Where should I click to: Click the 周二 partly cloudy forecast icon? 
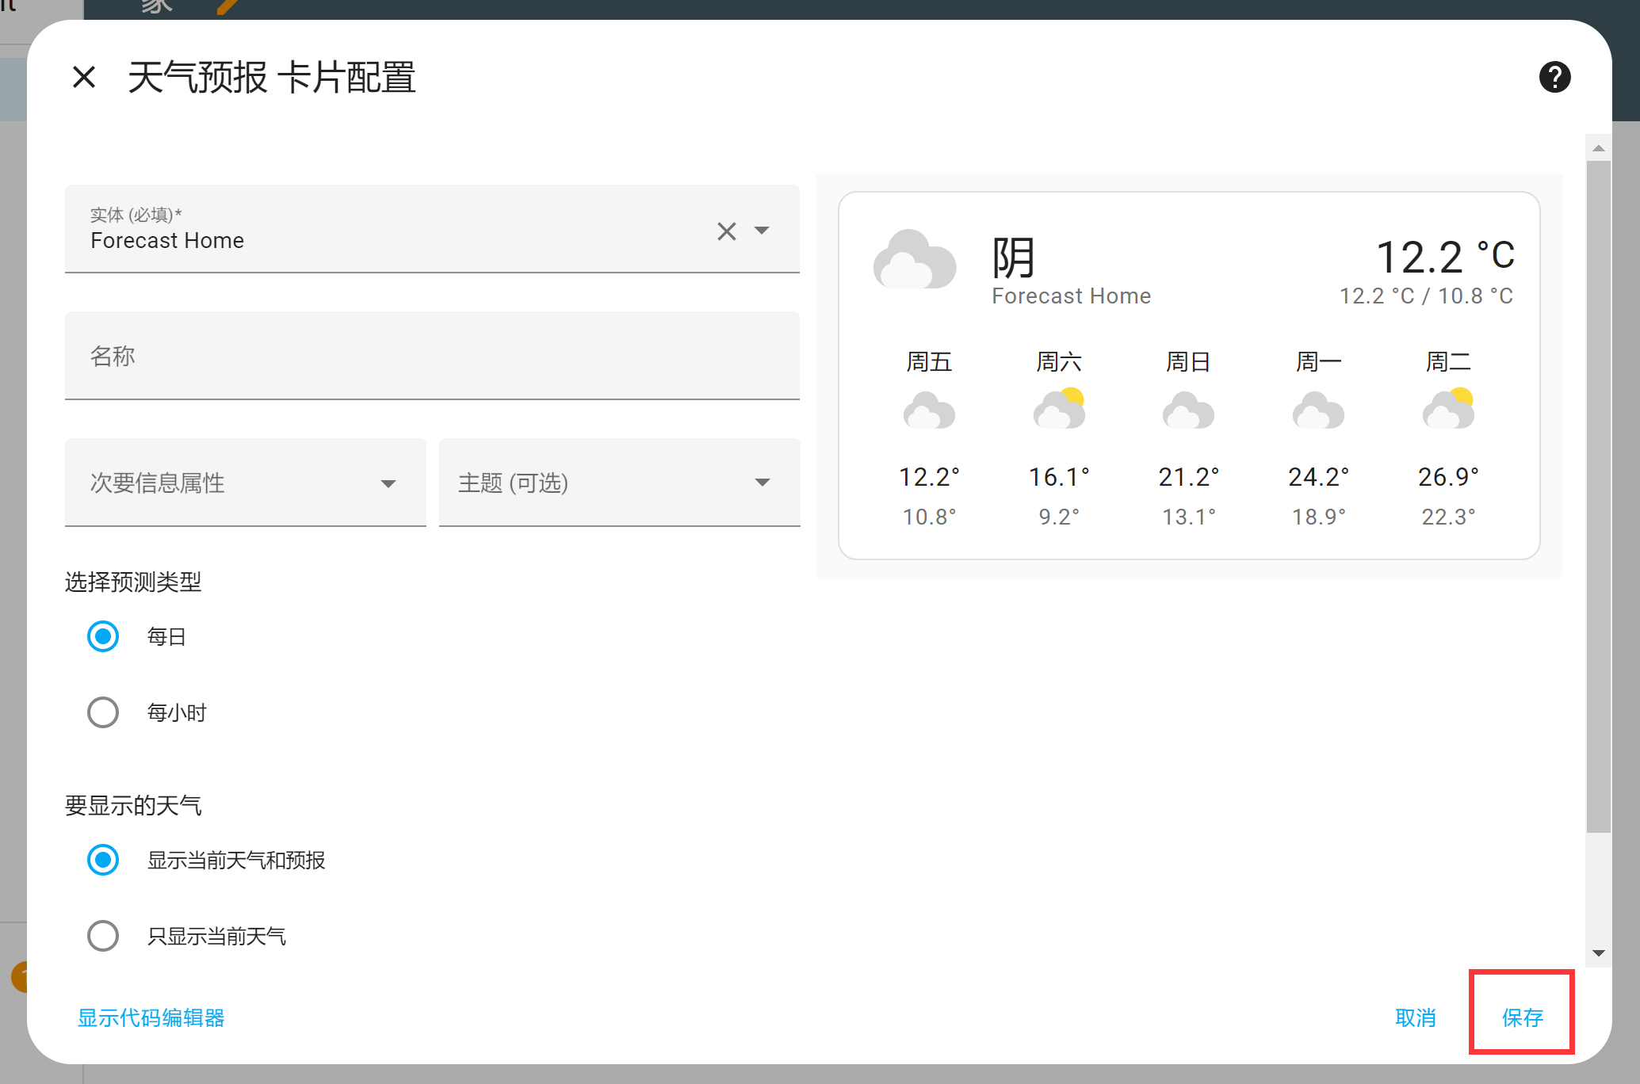pyautogui.click(x=1448, y=409)
